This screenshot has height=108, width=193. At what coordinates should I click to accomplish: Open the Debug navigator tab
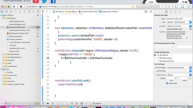click(29, 11)
